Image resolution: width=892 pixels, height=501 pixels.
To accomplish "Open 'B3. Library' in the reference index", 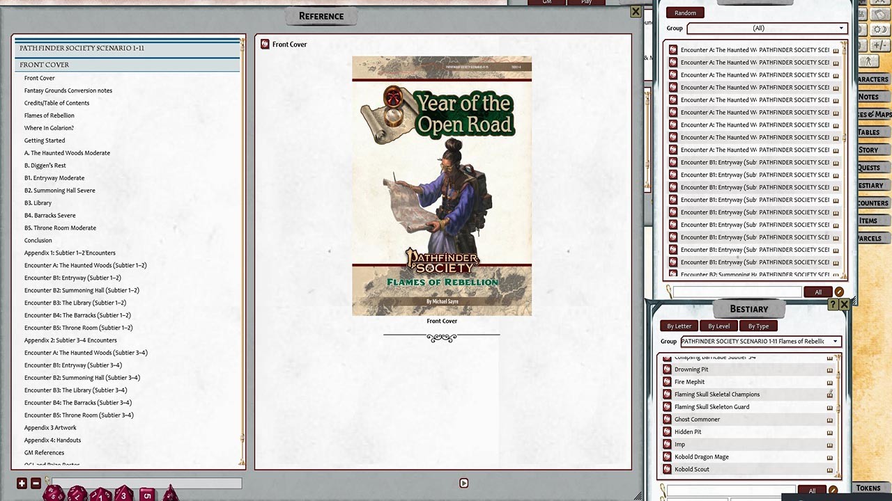I will pos(38,203).
